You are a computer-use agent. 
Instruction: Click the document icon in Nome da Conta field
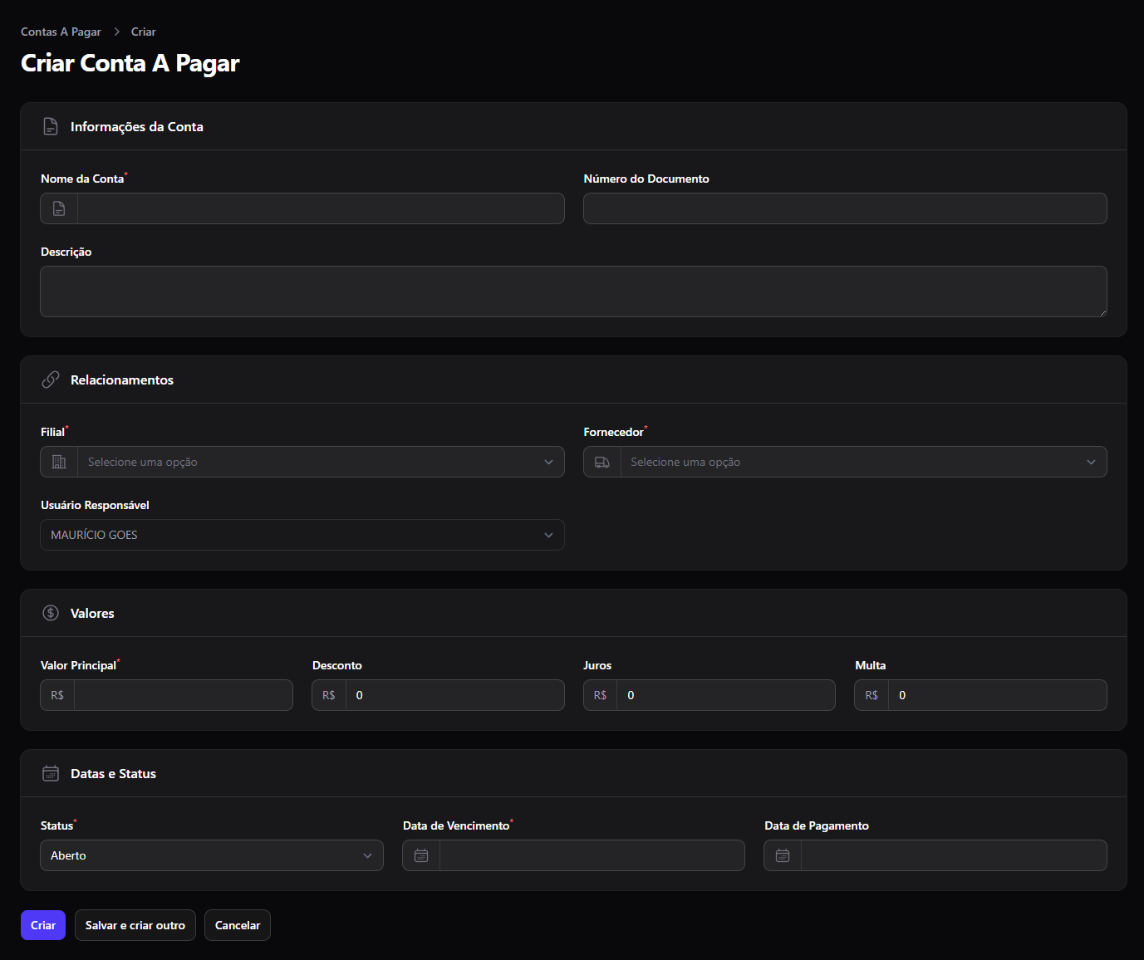pos(59,208)
